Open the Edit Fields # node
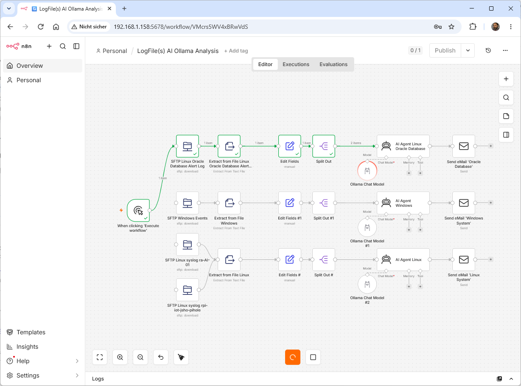The image size is (521, 386). tap(290, 260)
